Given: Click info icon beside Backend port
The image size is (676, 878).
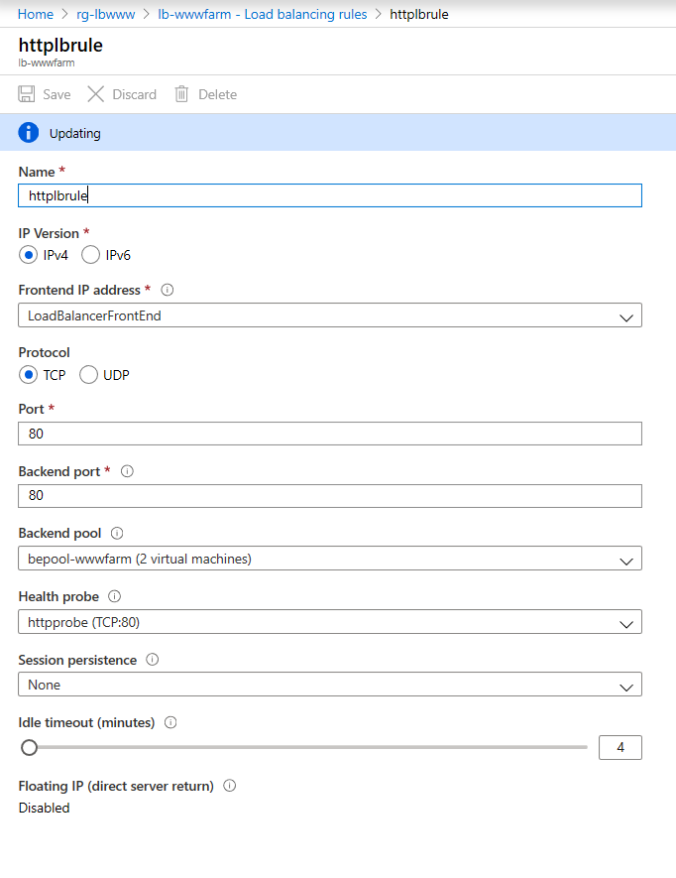Looking at the screenshot, I should coord(126,471).
